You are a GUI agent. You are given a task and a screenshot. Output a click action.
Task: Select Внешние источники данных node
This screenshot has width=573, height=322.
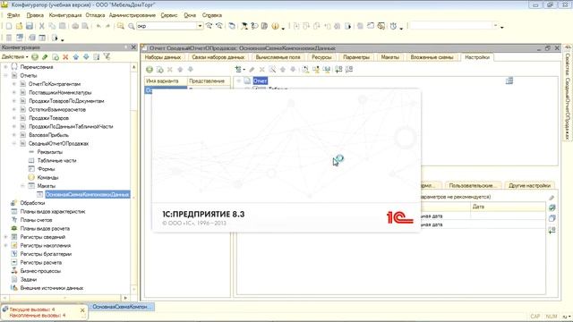52,288
